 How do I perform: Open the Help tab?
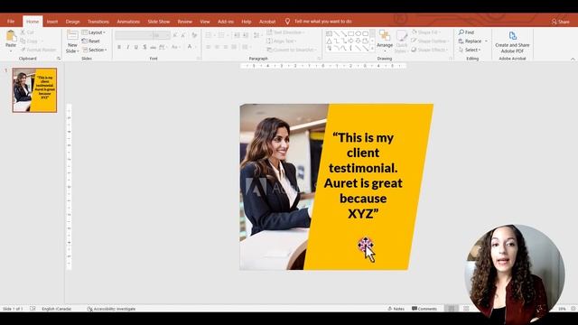(247, 22)
